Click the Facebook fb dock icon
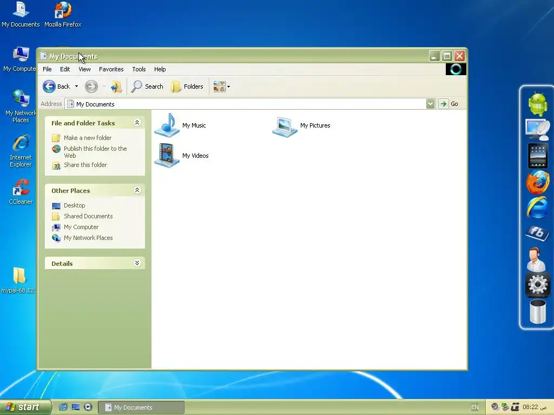 pos(537,233)
